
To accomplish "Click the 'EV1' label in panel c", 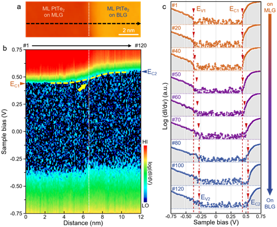I will pyautogui.click(x=201, y=9).
